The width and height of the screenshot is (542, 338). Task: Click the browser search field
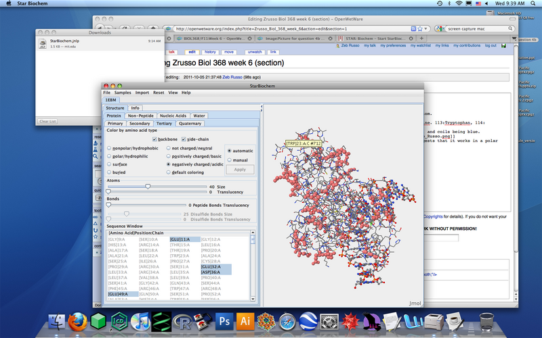point(474,28)
